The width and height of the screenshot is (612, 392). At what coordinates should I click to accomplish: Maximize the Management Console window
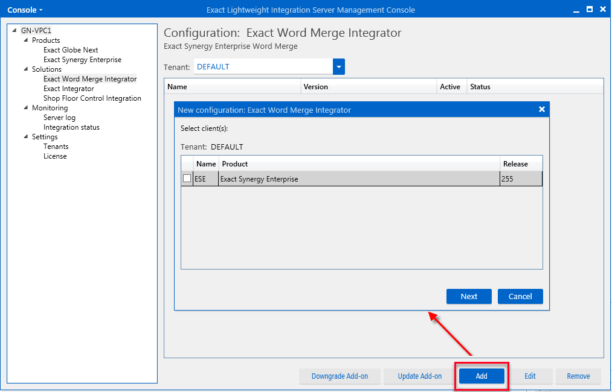point(590,10)
